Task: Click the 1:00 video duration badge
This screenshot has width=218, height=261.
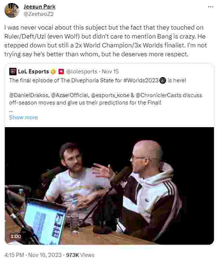Action: click(16, 237)
